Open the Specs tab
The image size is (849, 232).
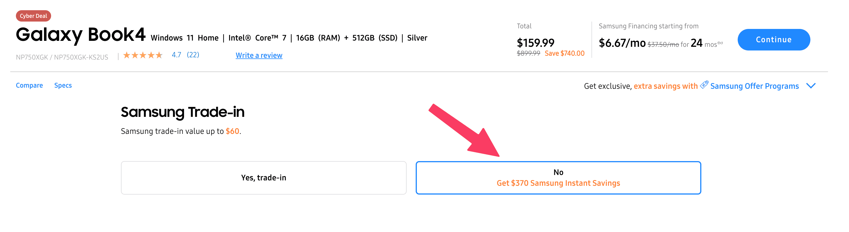(x=63, y=86)
